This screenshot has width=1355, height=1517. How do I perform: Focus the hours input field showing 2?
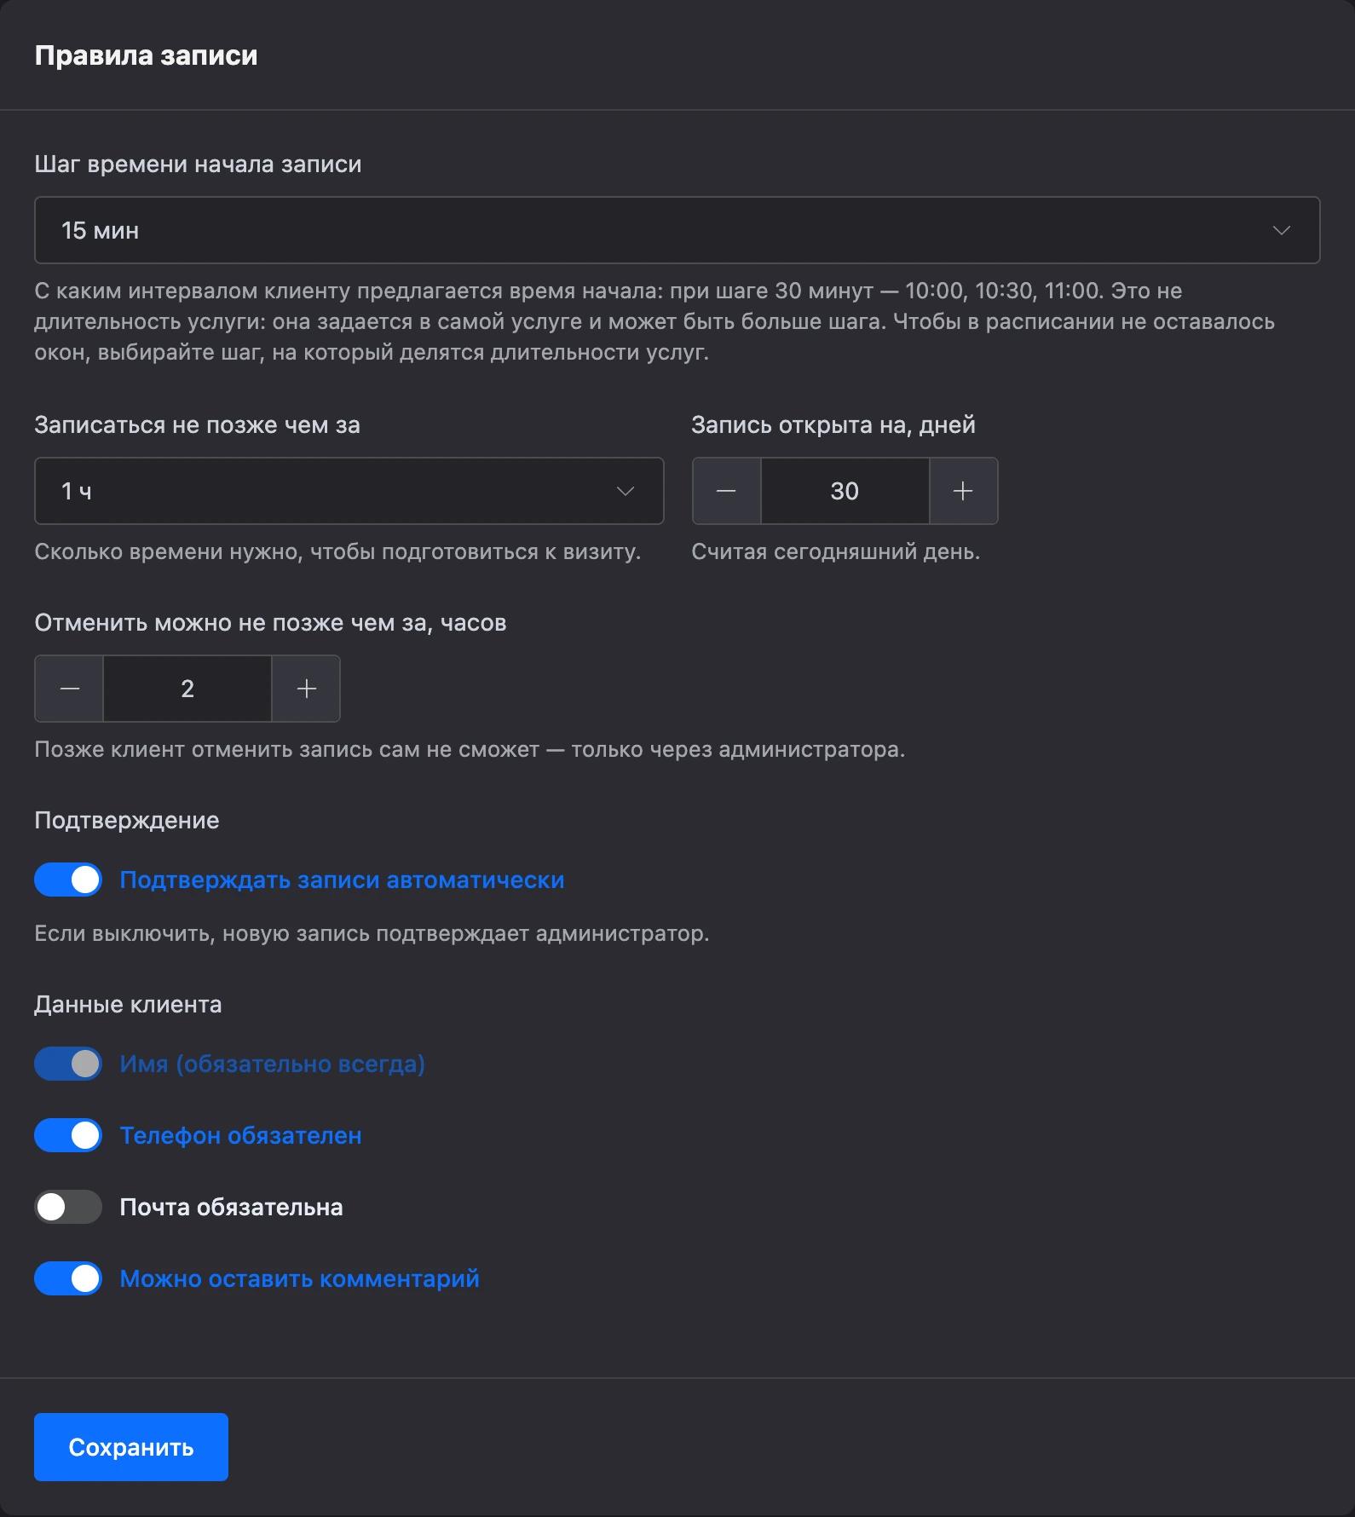coord(187,689)
